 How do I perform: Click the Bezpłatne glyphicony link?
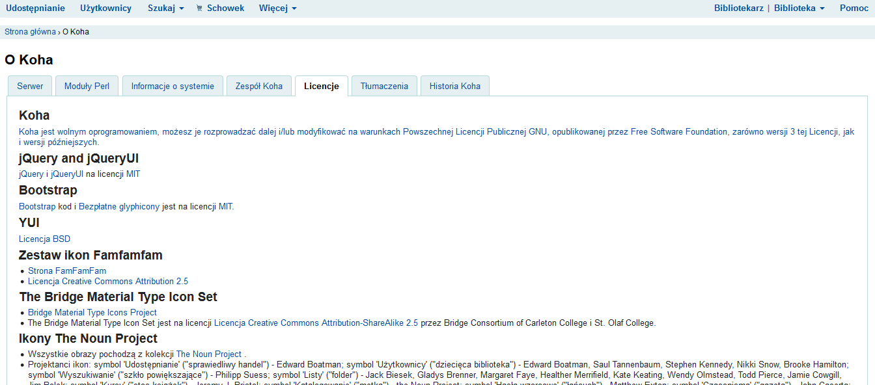(x=119, y=207)
